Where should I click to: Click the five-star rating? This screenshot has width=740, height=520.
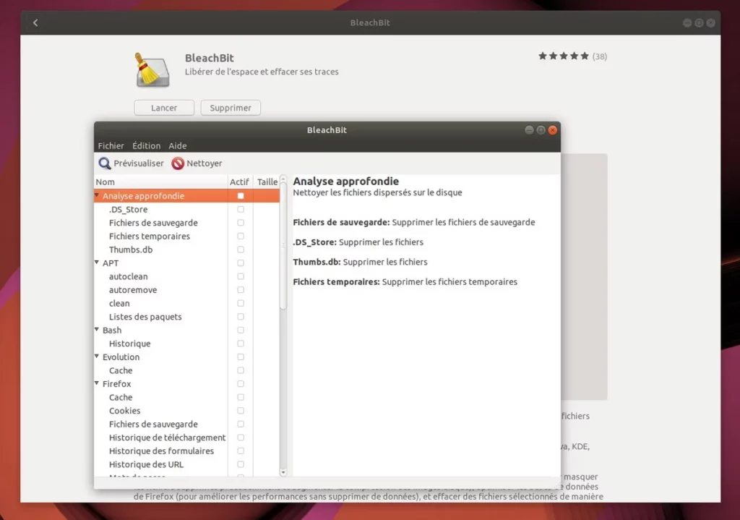[563, 56]
